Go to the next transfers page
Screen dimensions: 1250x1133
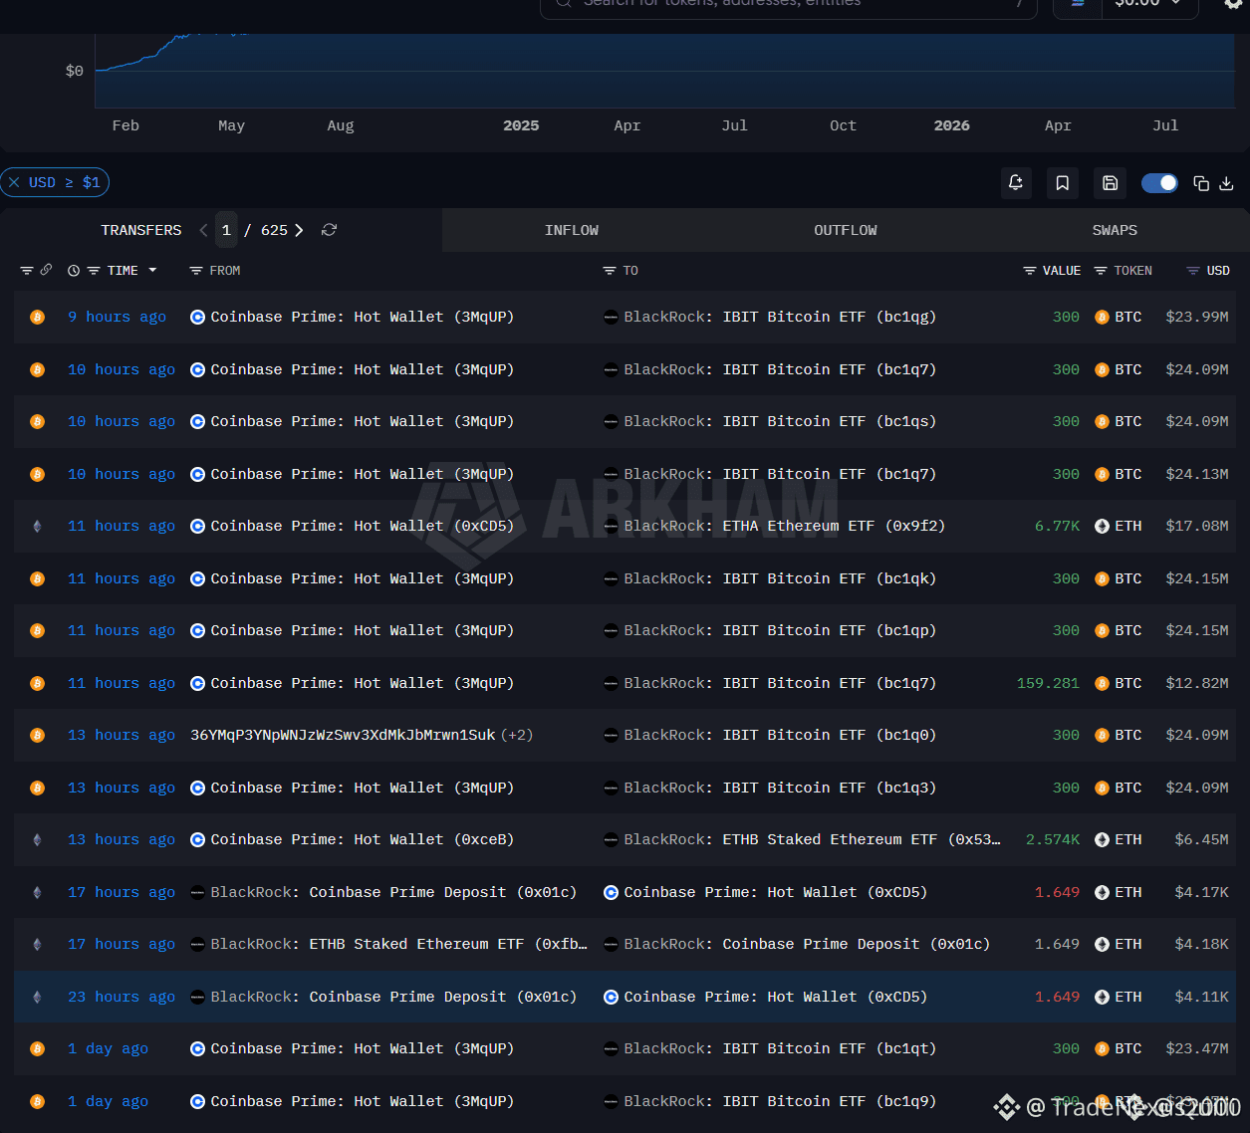[299, 230]
